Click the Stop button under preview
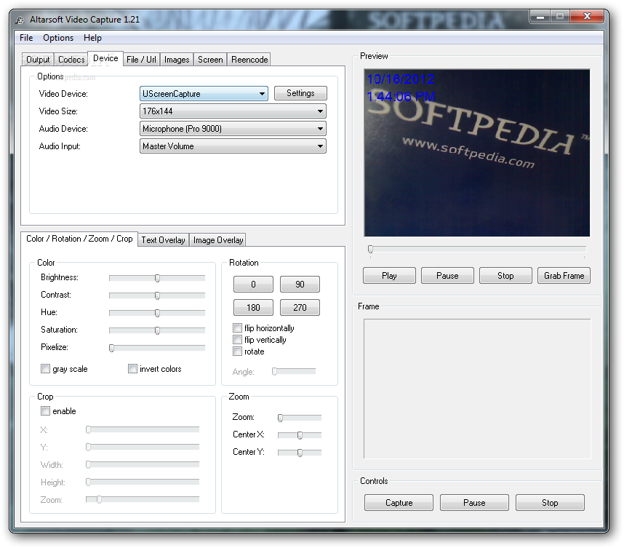 (505, 276)
